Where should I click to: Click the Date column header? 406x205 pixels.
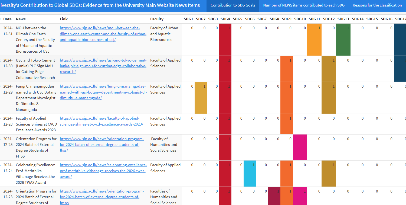(x=7, y=19)
